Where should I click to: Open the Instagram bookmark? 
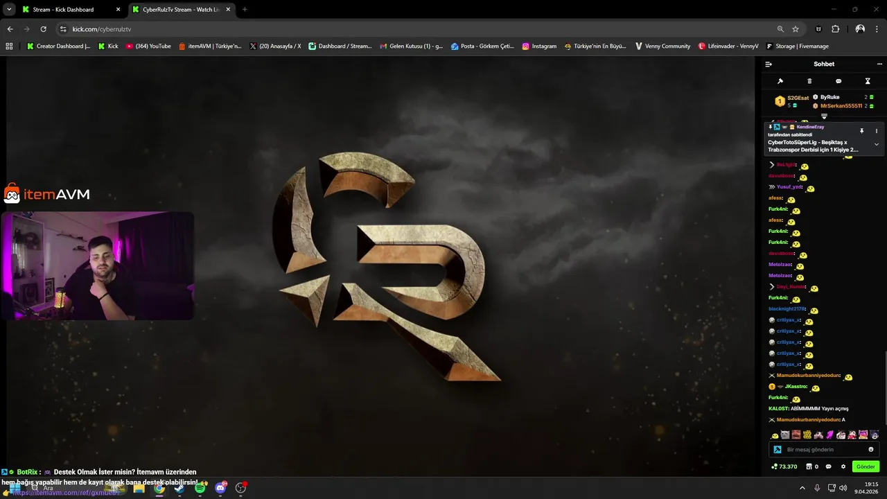coord(539,46)
